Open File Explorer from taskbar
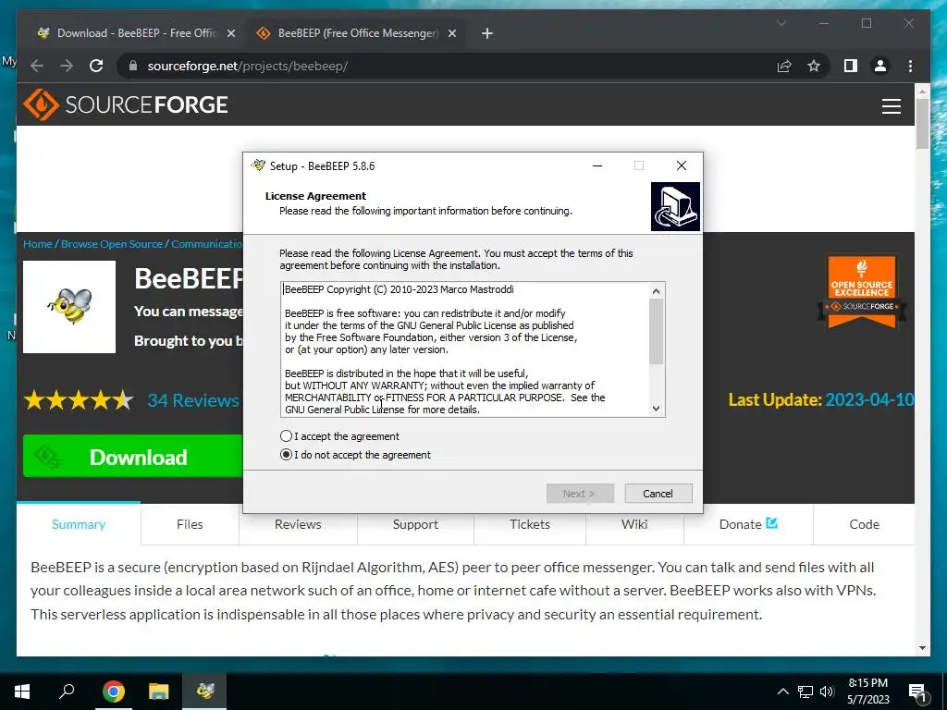Viewport: 947px width, 710px height. click(159, 691)
